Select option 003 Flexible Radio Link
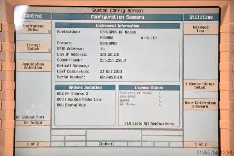Image resolution: width=234 pixels, height=156 pixels. (x=80, y=99)
